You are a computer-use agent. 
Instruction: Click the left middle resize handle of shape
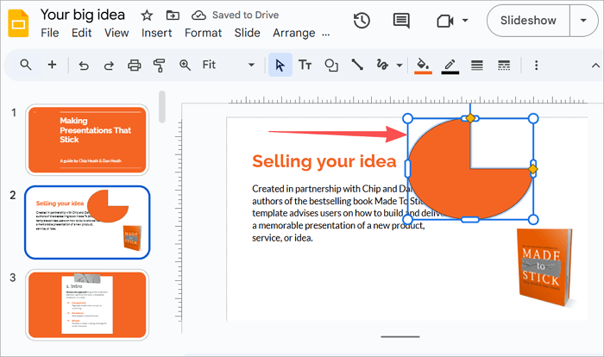407,169
